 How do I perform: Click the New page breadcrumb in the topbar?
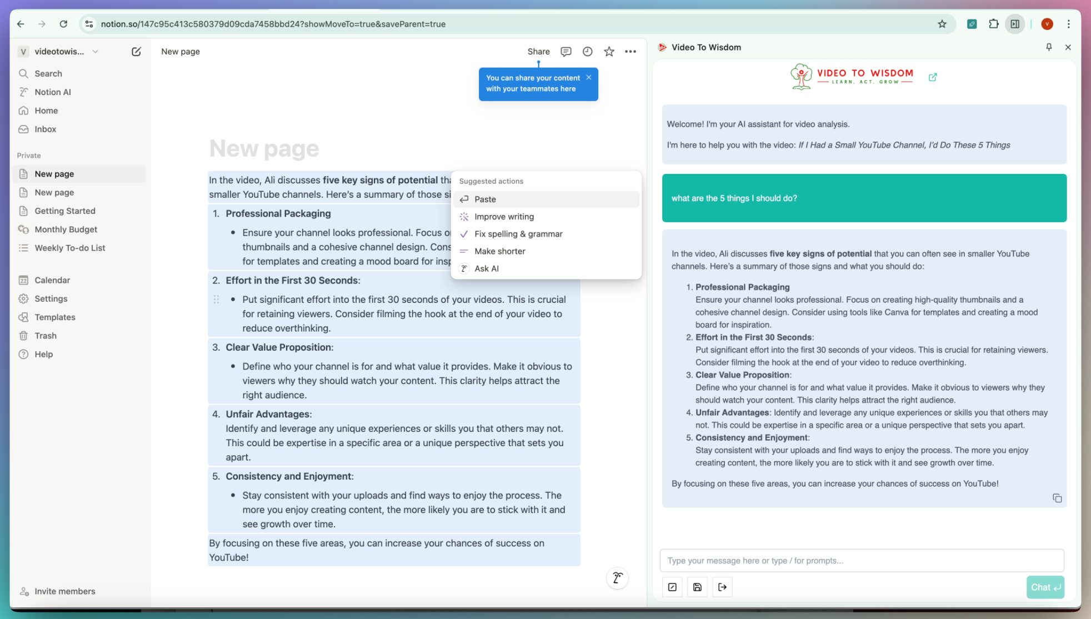pyautogui.click(x=181, y=52)
